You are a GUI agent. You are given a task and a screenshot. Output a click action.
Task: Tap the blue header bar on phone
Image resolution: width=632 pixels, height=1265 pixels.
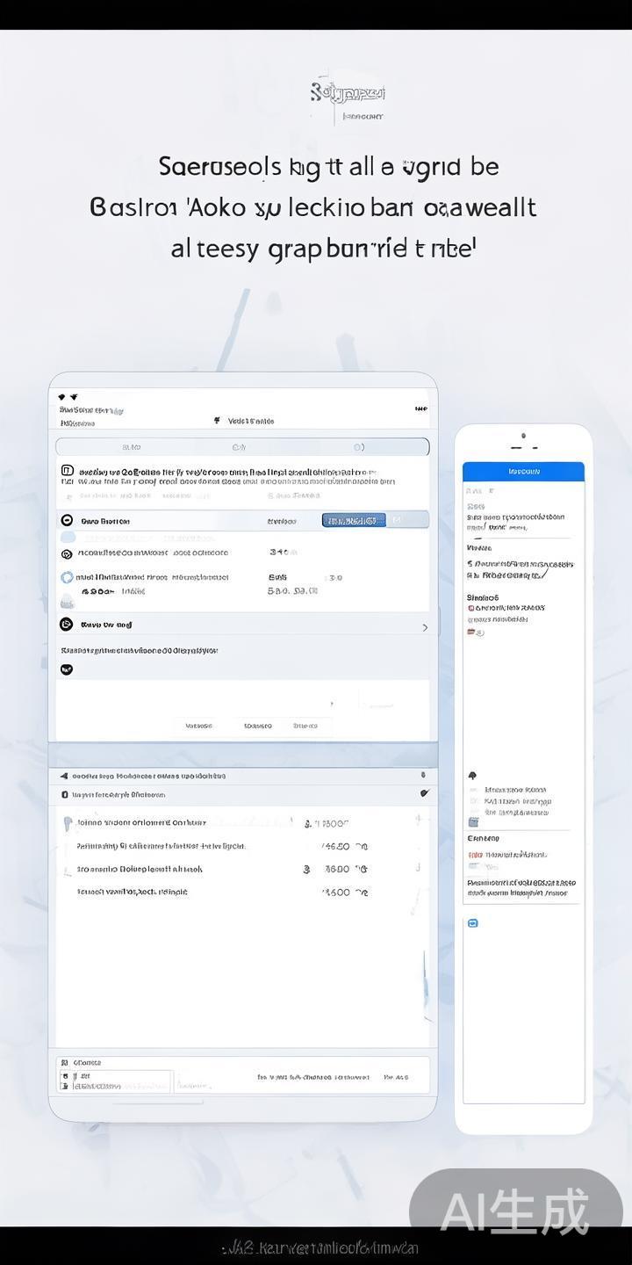point(523,471)
